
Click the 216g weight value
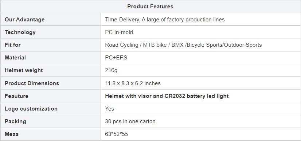pyautogui.click(x=111, y=70)
